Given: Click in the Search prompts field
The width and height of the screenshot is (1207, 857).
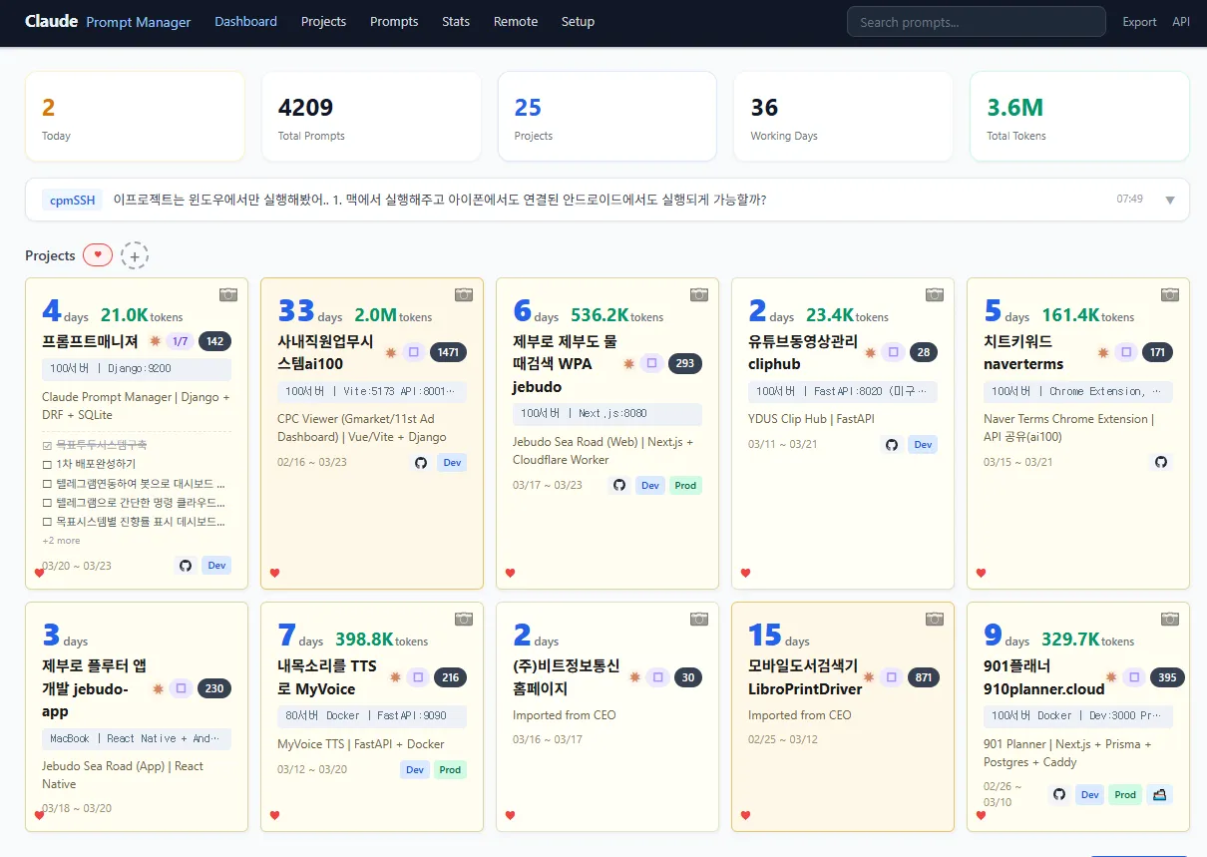Looking at the screenshot, I should click(976, 22).
